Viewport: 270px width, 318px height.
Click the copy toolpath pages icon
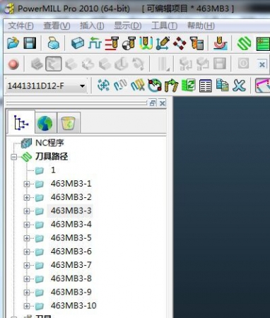222,86
